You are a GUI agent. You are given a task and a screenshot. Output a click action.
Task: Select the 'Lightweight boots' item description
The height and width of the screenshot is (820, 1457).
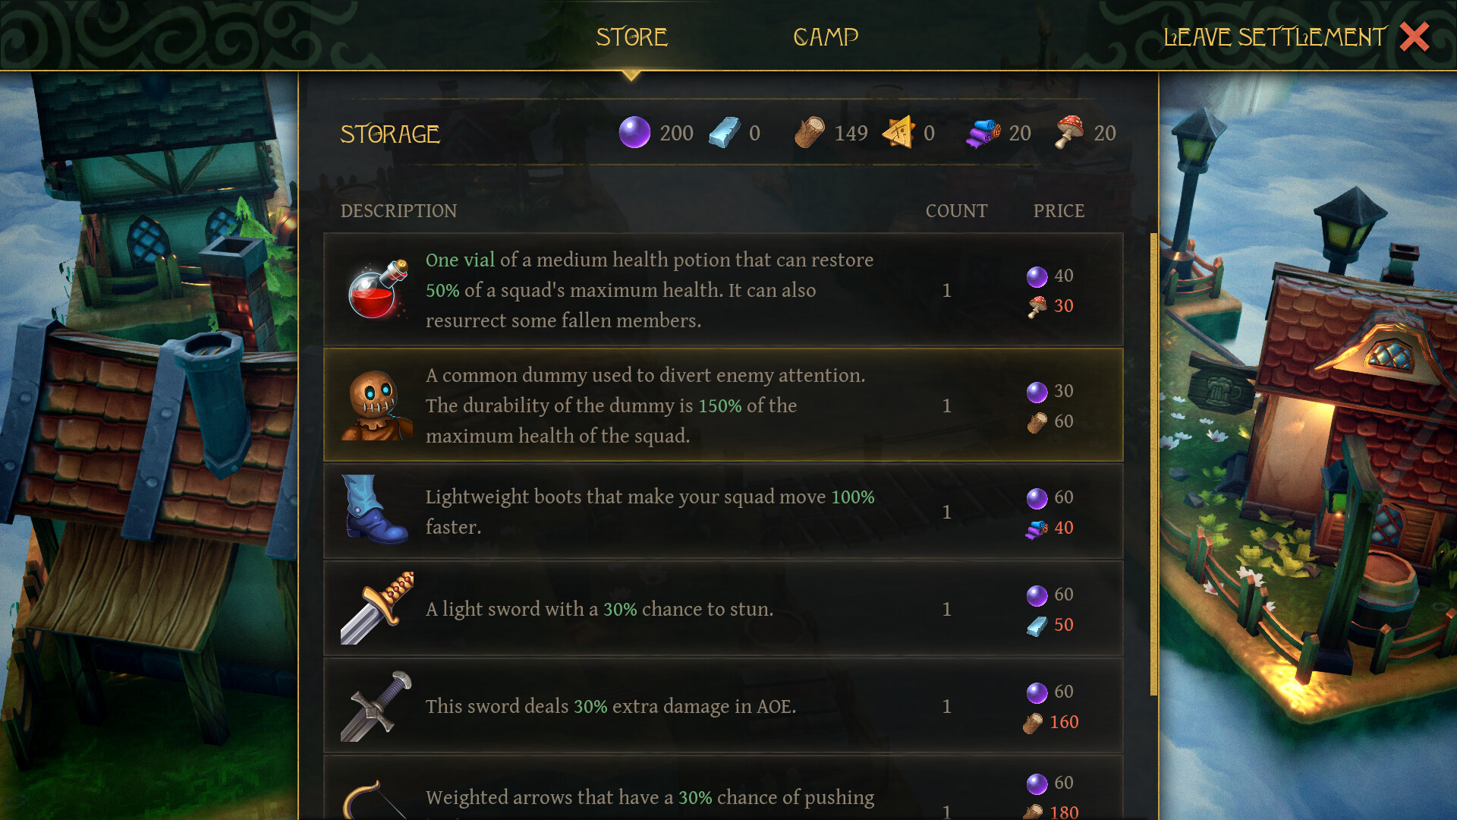pos(650,511)
